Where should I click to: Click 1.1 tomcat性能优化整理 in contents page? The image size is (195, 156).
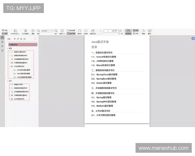click(x=104, y=57)
